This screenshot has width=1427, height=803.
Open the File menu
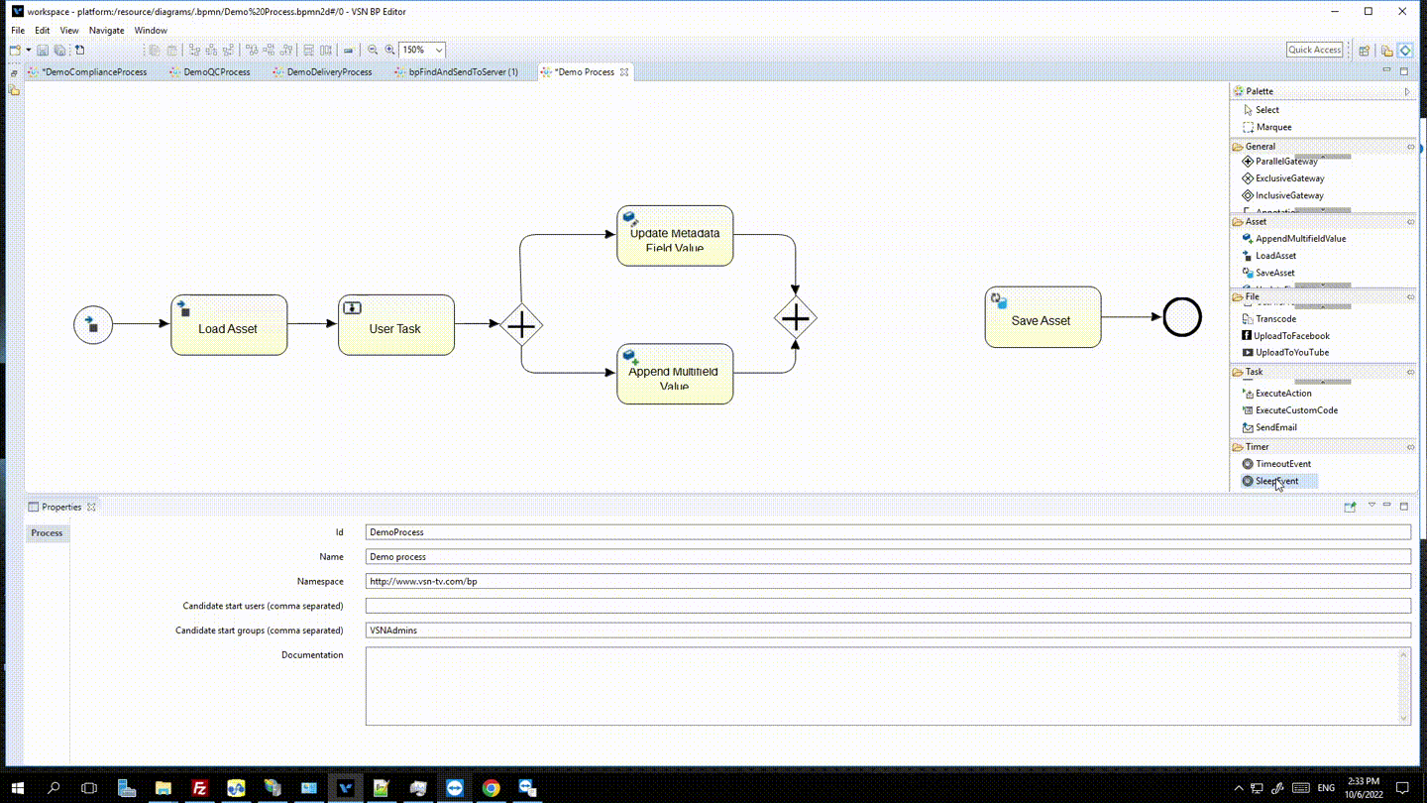[18, 31]
